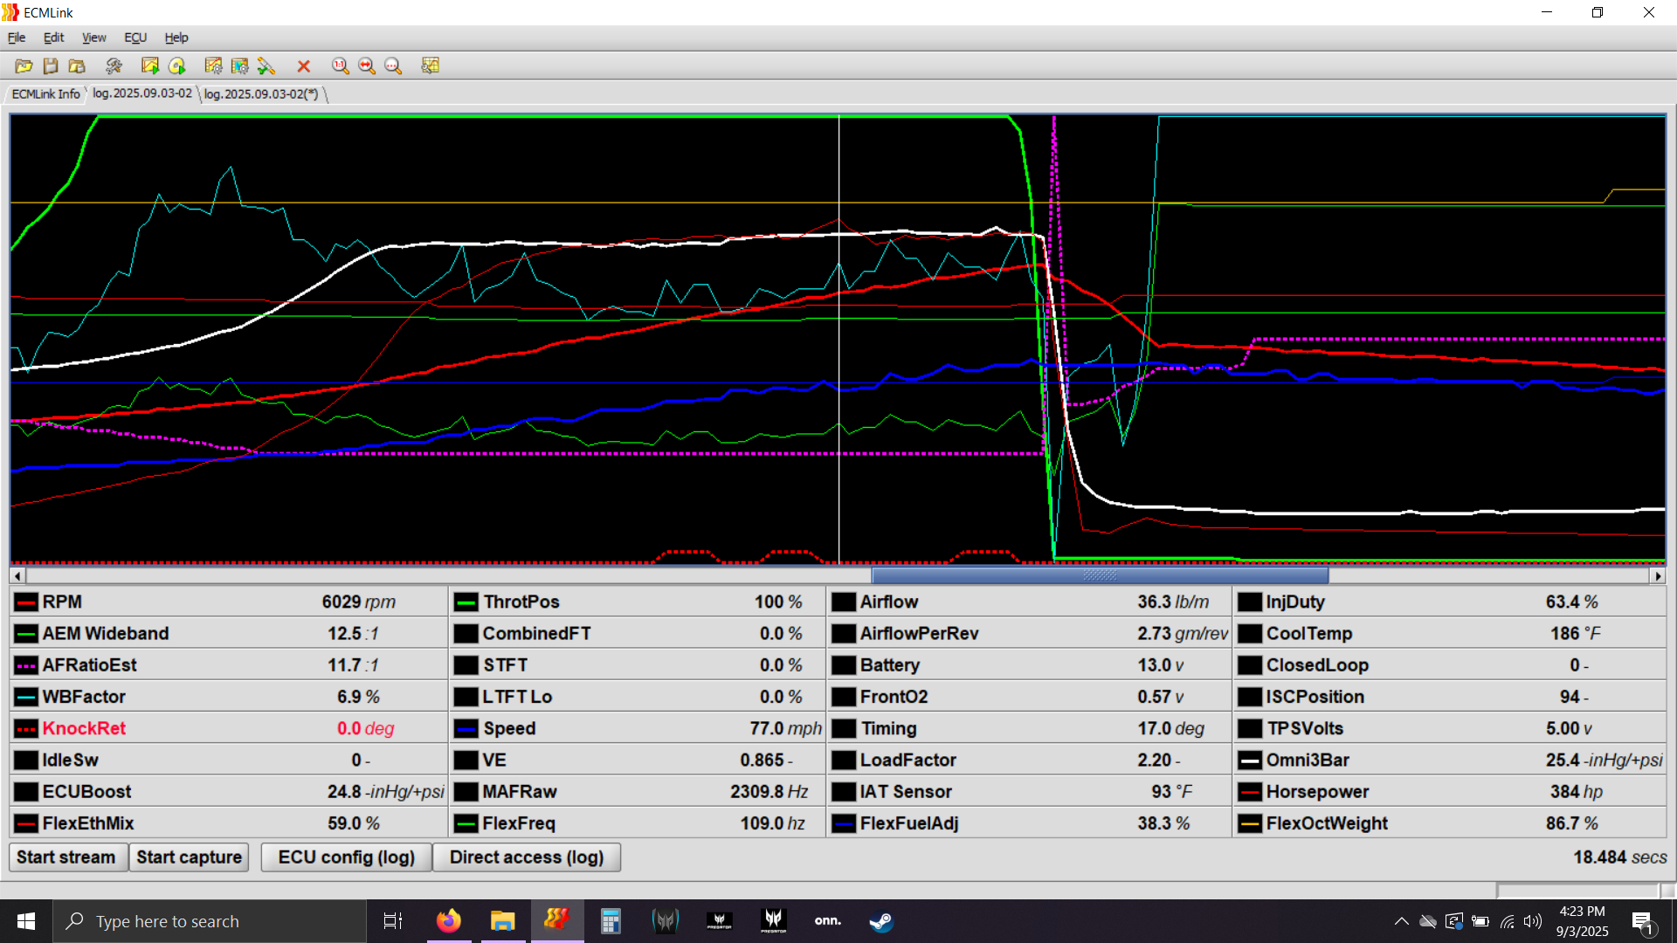This screenshot has width=1677, height=943.
Task: Click the blue Speed color swatch
Action: (x=466, y=729)
